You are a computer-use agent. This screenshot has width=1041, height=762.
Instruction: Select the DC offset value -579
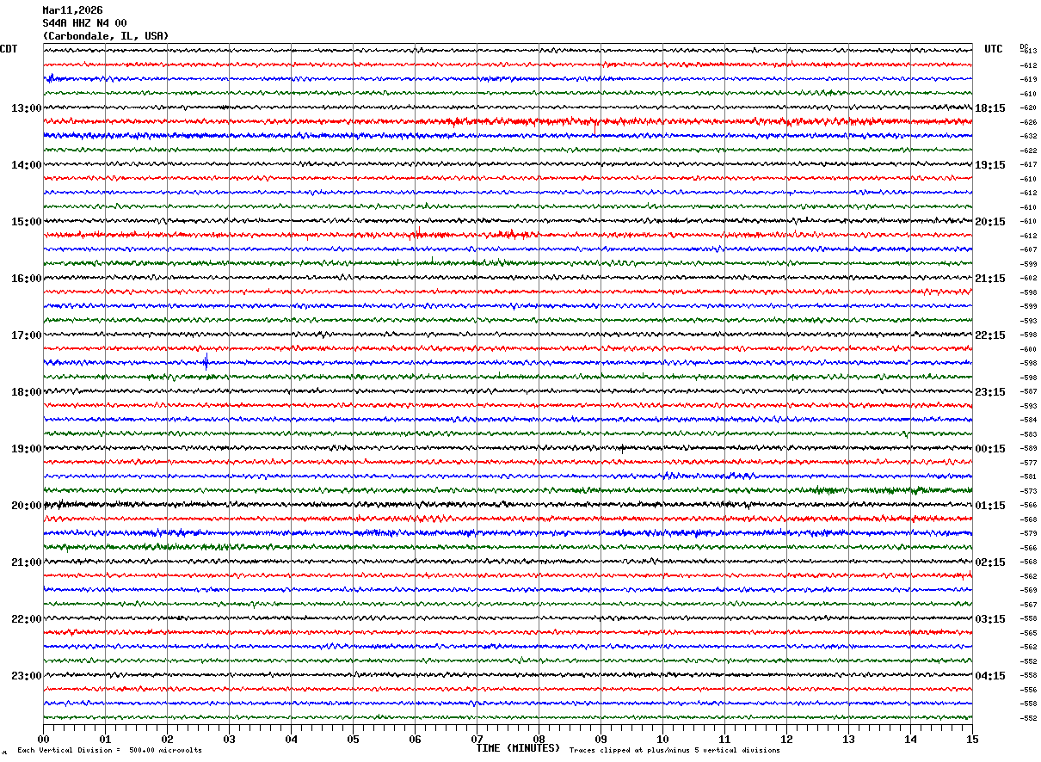(x=1028, y=534)
